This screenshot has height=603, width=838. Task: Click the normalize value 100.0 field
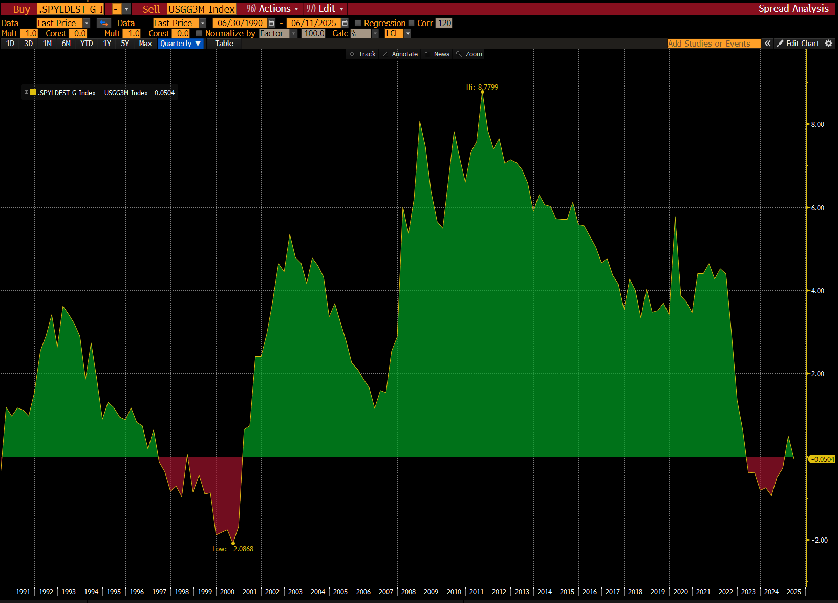(x=314, y=33)
